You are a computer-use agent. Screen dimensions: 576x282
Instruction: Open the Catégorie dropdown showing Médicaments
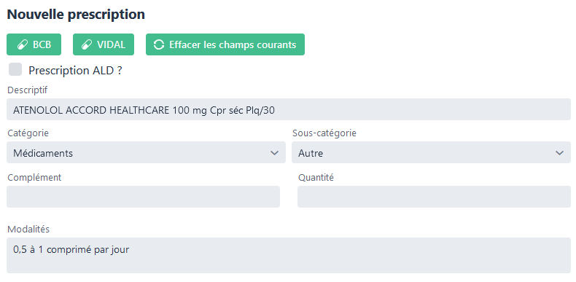click(147, 152)
